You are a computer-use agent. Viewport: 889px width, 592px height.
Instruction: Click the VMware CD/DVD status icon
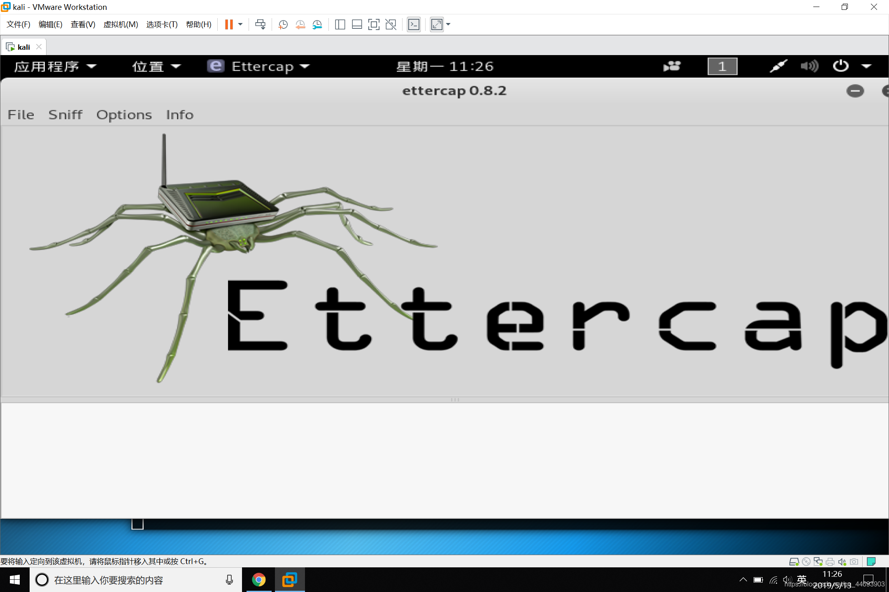click(x=806, y=562)
